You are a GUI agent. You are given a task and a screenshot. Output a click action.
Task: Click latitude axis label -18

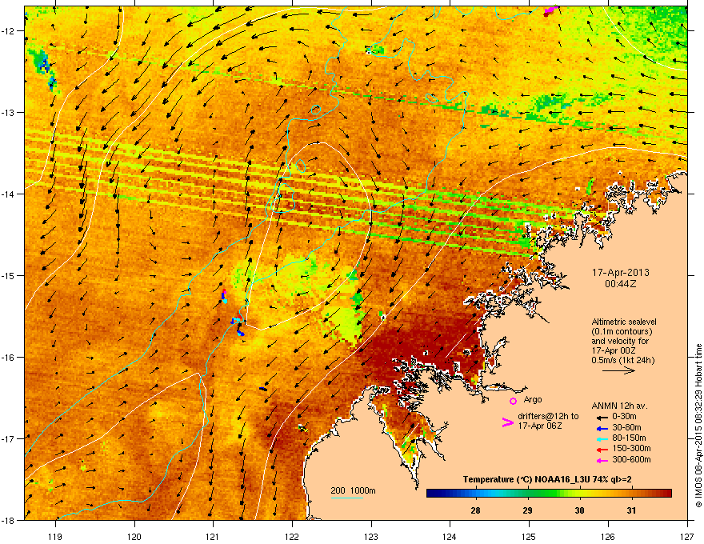click(8, 520)
